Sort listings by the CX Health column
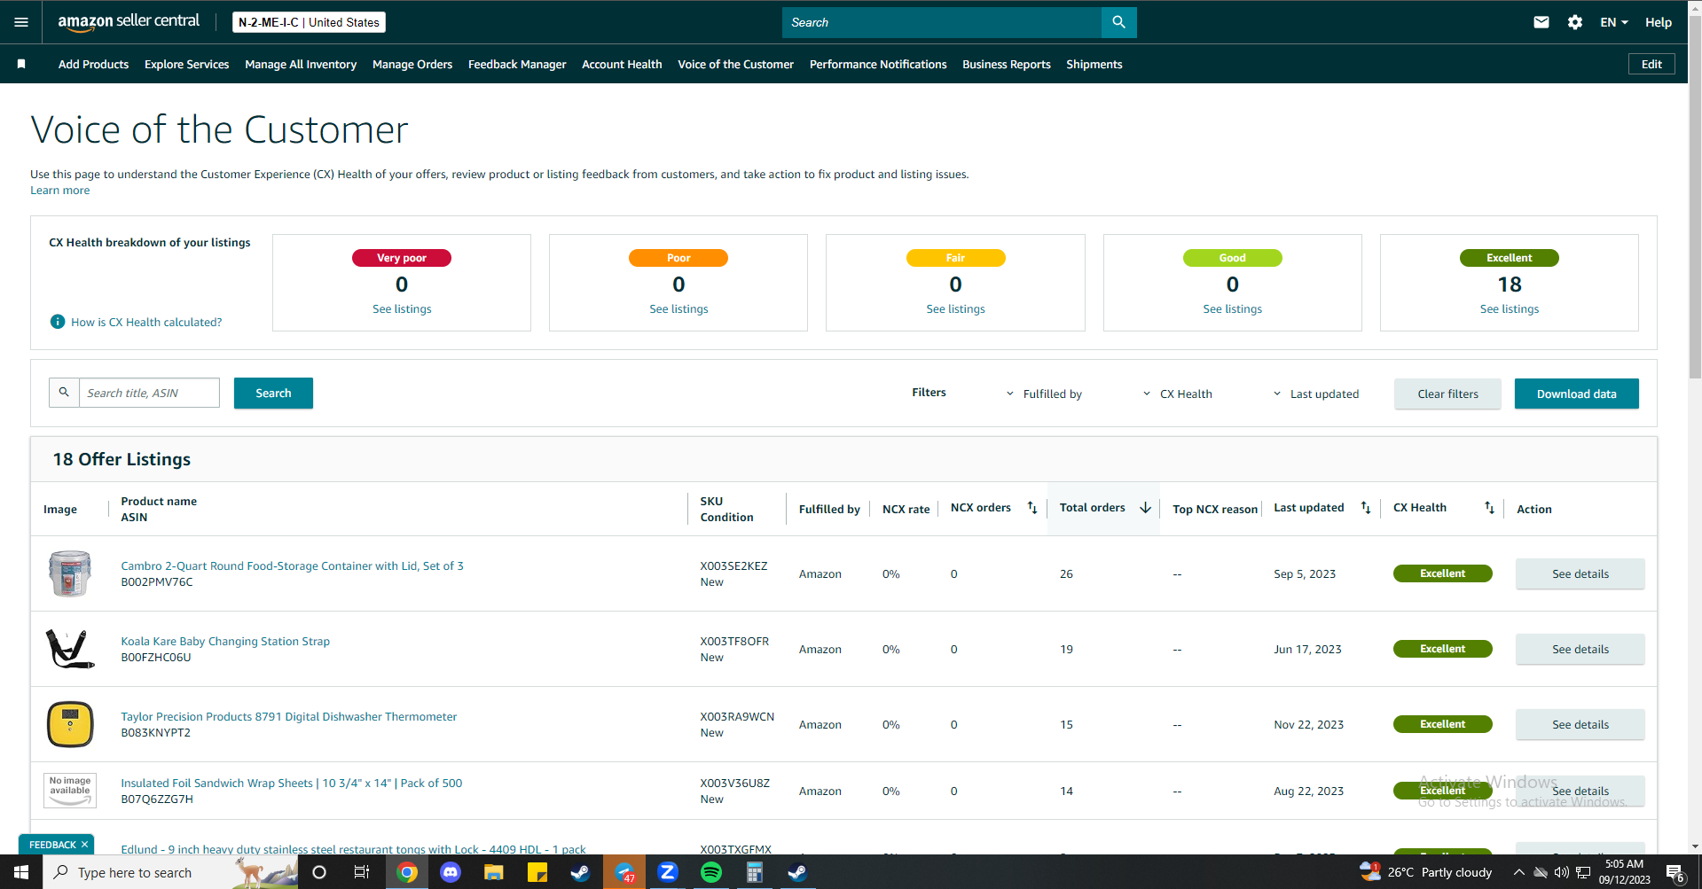The image size is (1702, 889). 1489,508
